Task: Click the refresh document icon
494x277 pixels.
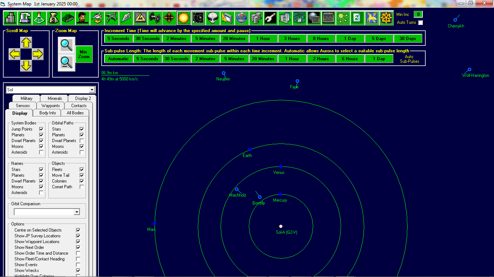Action: pos(358,17)
